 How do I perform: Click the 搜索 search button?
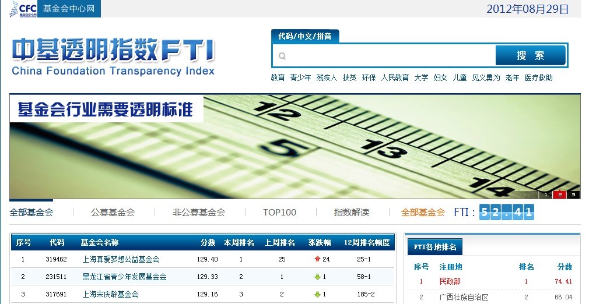pos(531,55)
